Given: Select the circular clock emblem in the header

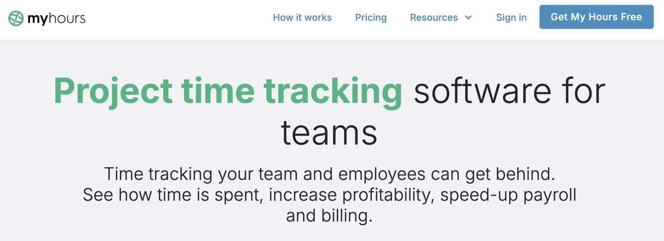Looking at the screenshot, I should (15, 17).
